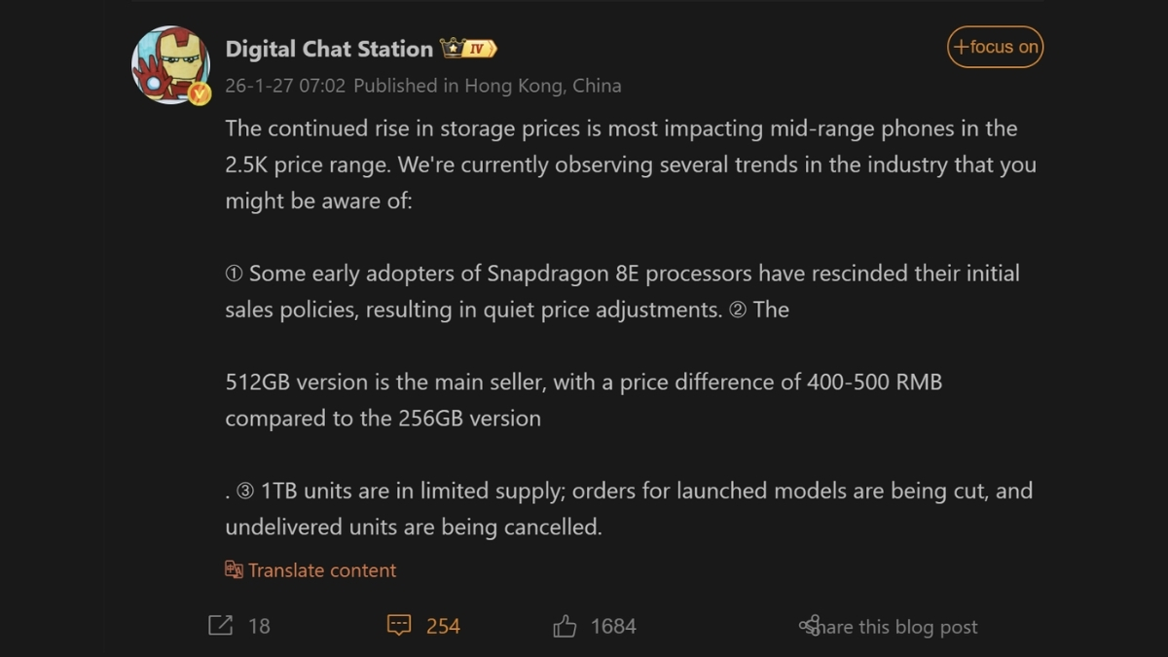The height and width of the screenshot is (657, 1168).
Task: Click the repost count 18
Action: [x=259, y=627]
